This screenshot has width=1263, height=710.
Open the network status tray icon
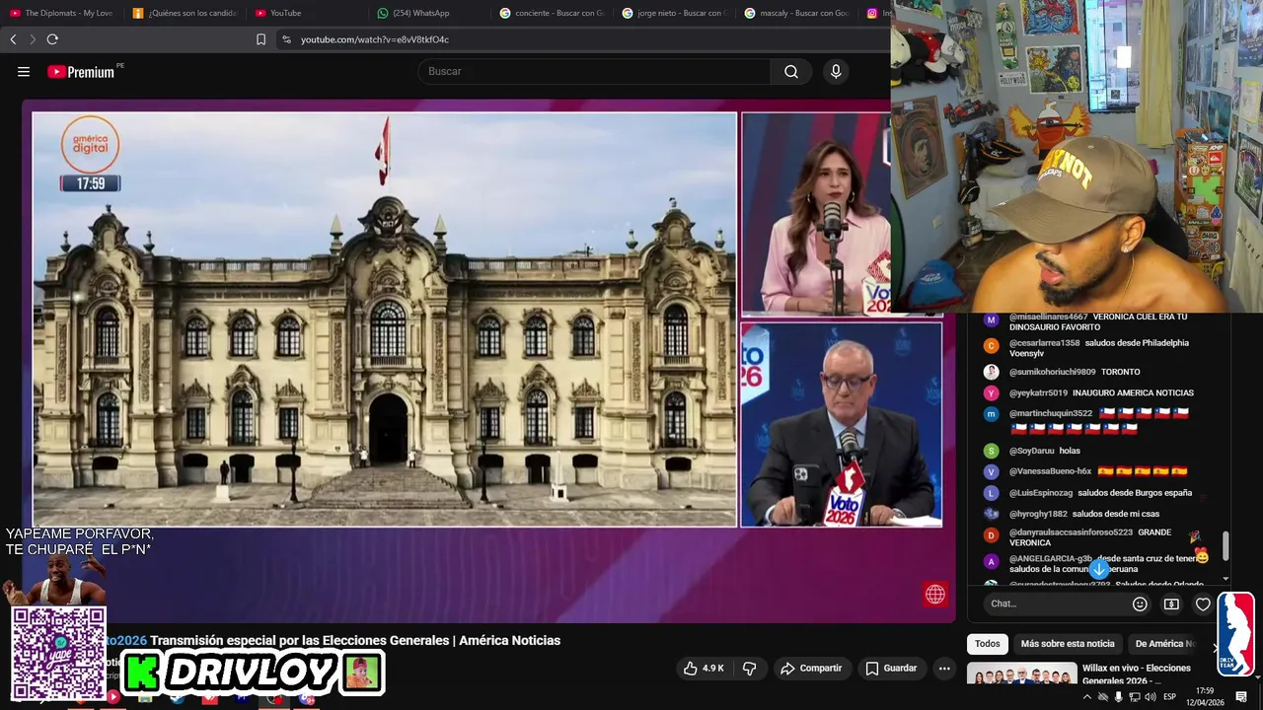[x=1135, y=697]
